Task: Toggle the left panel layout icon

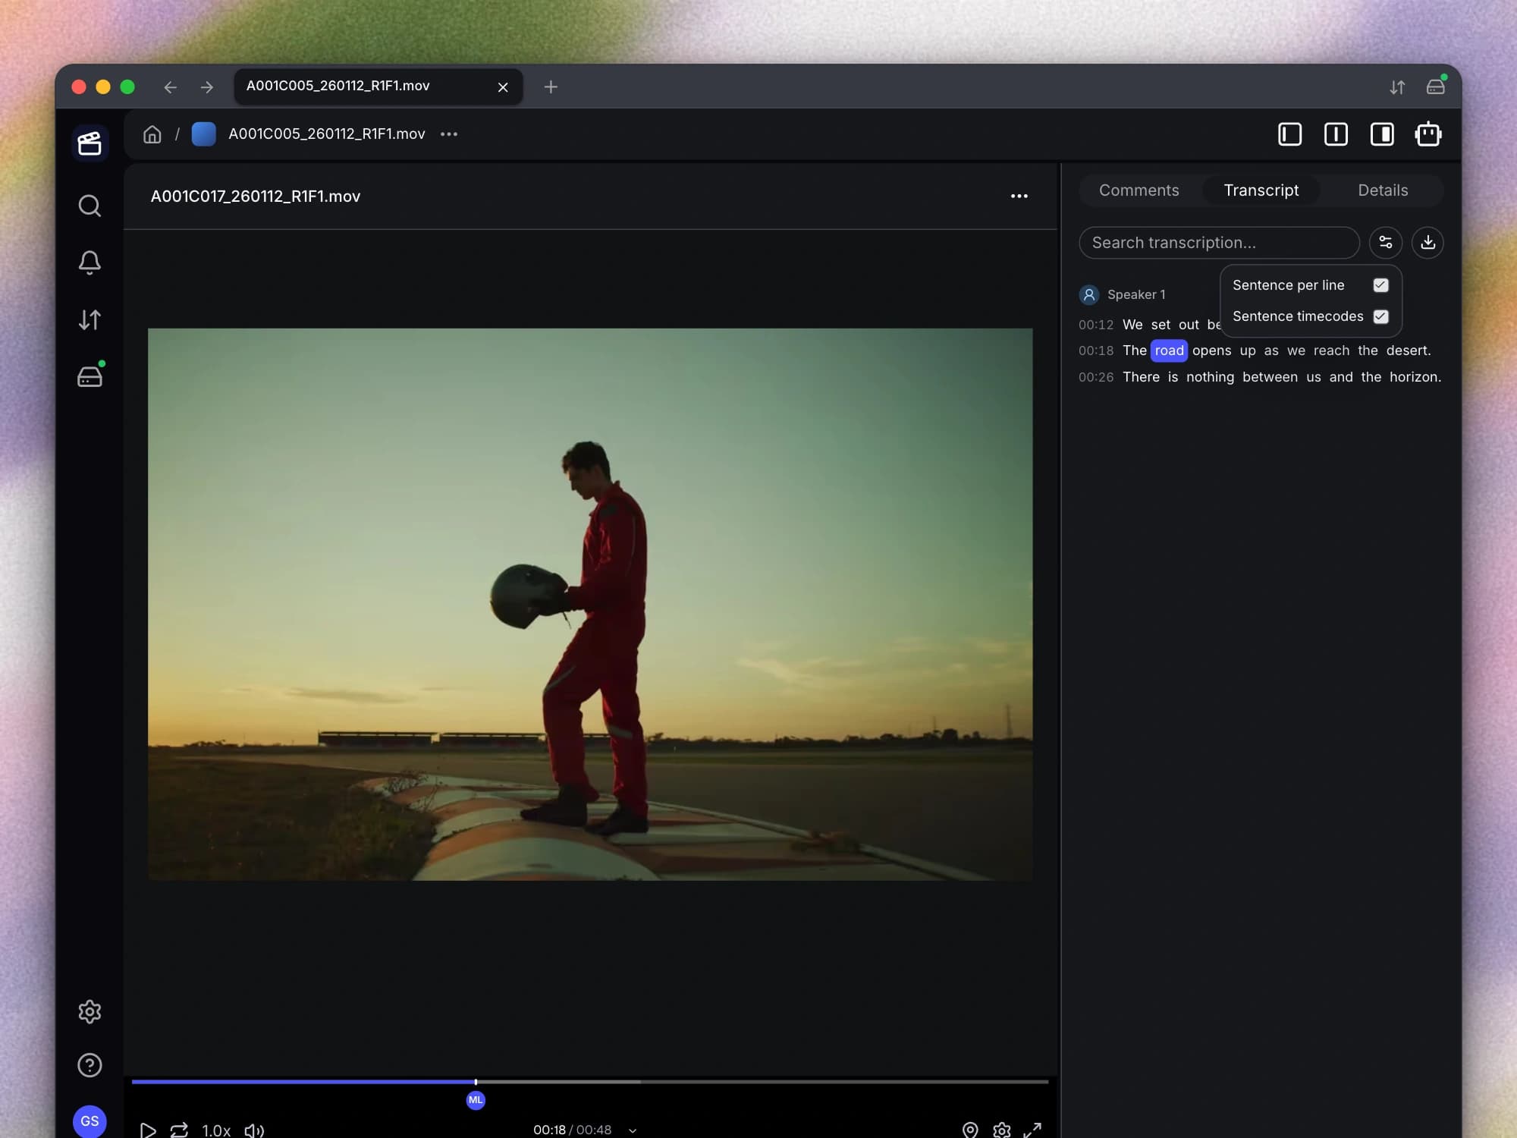Action: (x=1290, y=134)
